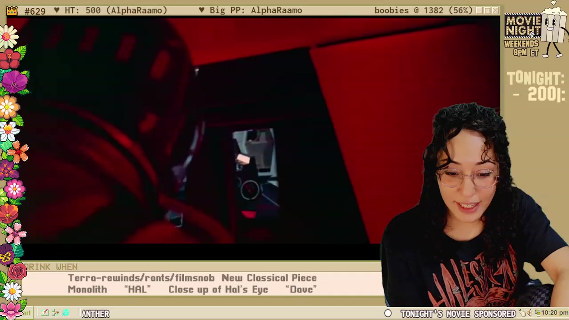569x320 pixels.
Task: Click the show desktop quick-launch icon
Action: coord(55,313)
